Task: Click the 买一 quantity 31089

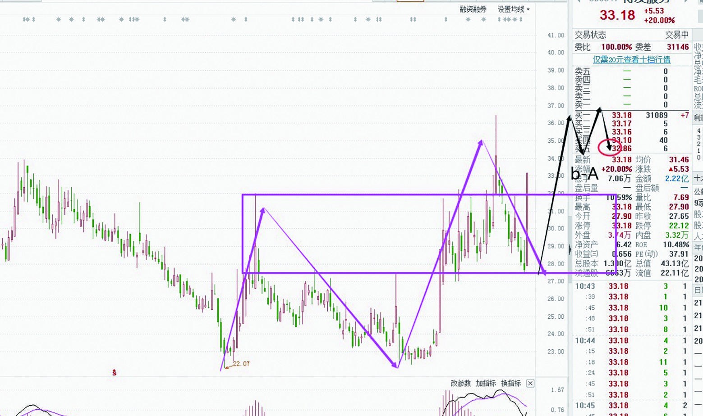Action: coord(657,115)
